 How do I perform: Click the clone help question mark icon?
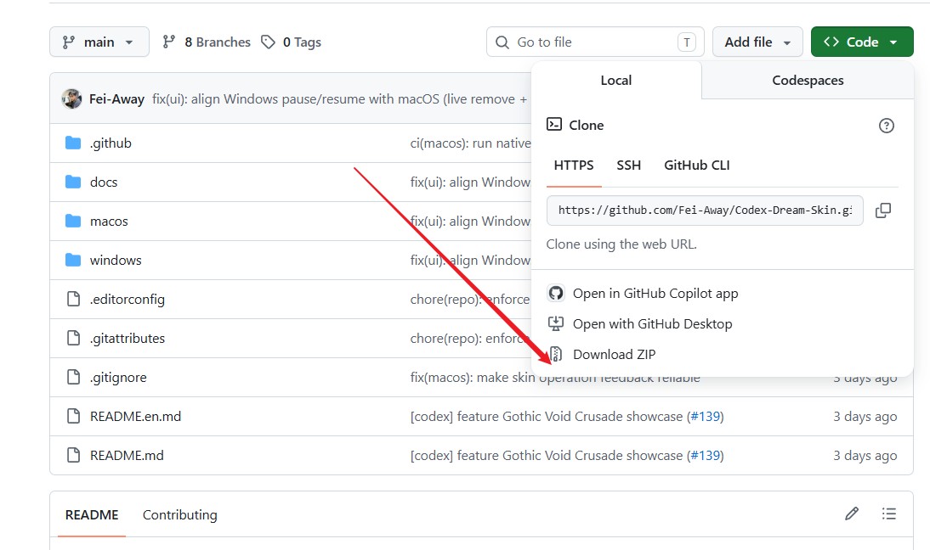coord(886,126)
